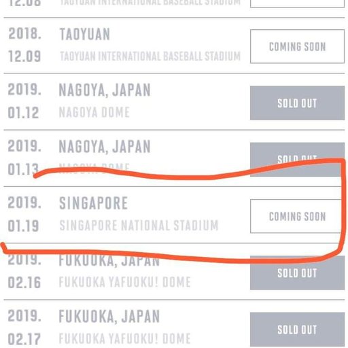Image resolution: width=348 pixels, height=348 pixels.
Task: Click the 2018. 12.09 date label
Action: (x=24, y=45)
